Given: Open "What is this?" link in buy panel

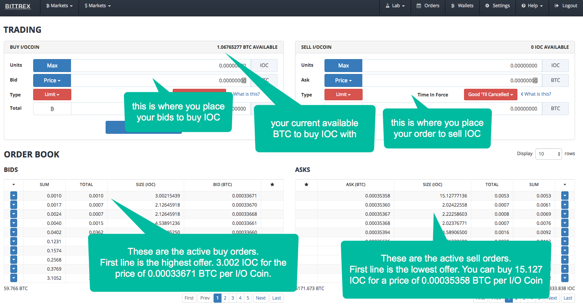Looking at the screenshot, I should pyautogui.click(x=246, y=94).
